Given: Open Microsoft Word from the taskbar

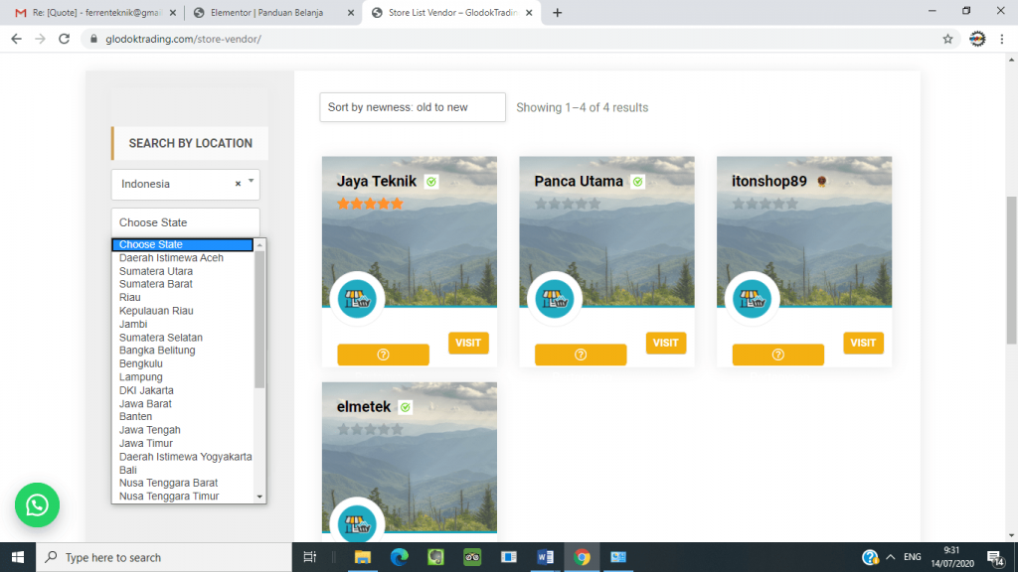Looking at the screenshot, I should click(545, 557).
